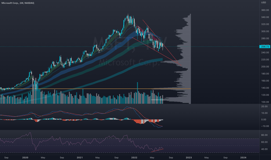Click the 140.00 price axis label
The height and width of the screenshot is (160, 271).
[265, 88]
